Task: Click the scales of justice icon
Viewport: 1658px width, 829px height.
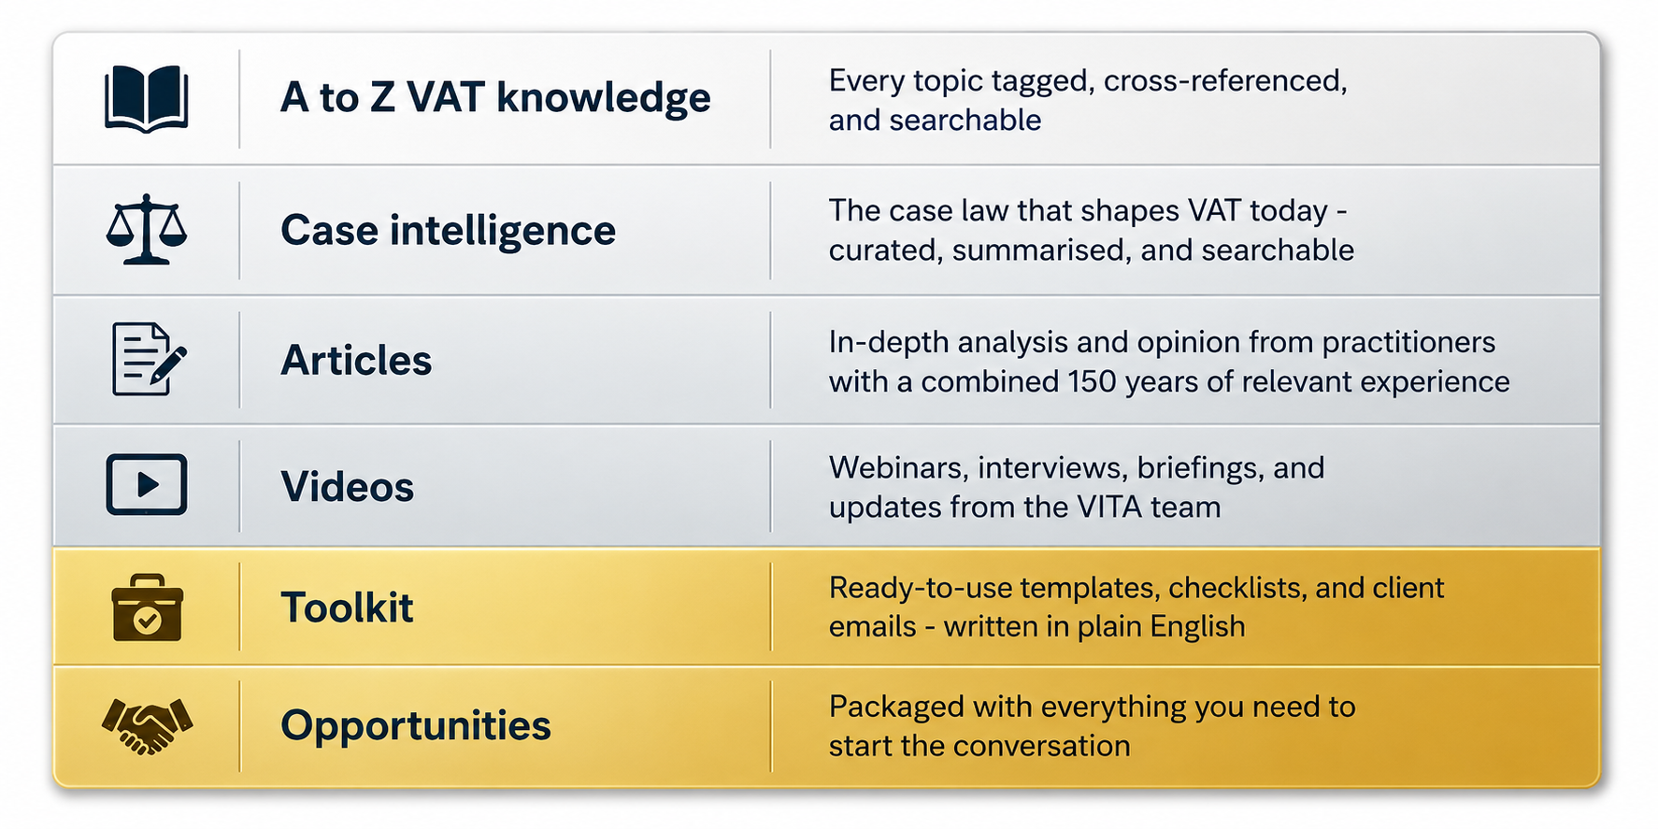Action: 147,230
